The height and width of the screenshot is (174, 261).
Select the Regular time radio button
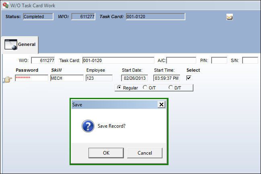click(x=119, y=87)
